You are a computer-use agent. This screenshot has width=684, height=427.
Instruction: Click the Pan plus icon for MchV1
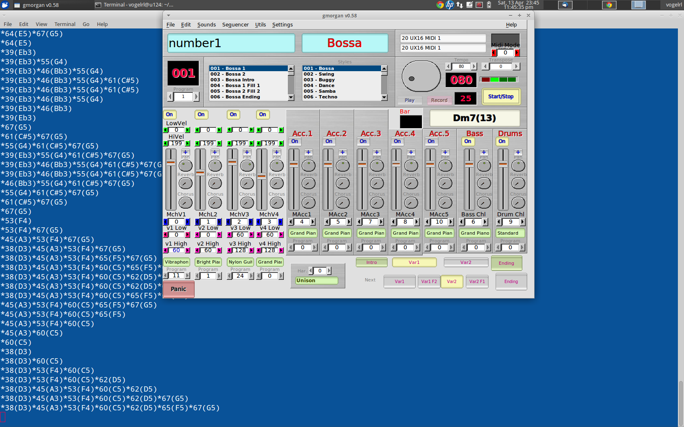click(x=185, y=152)
